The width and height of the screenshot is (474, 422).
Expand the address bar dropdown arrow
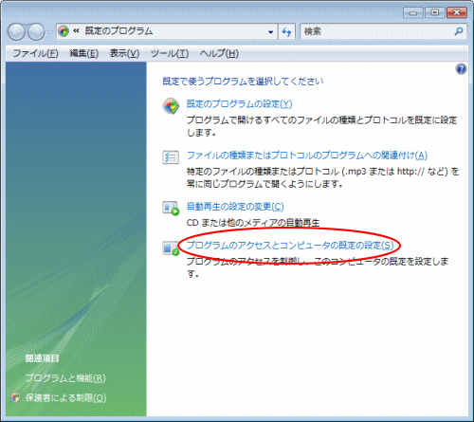click(x=270, y=31)
